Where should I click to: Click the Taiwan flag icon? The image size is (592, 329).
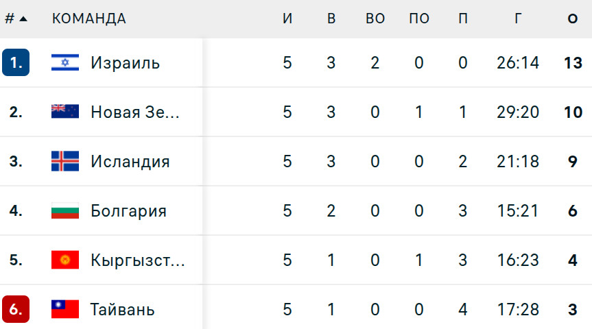pos(65,310)
